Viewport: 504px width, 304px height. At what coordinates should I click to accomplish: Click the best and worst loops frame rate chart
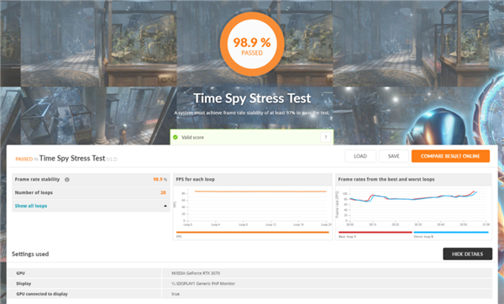coord(413,208)
